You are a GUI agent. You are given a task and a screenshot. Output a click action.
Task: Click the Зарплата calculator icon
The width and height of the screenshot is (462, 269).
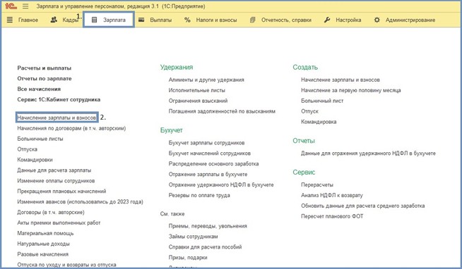pos(94,20)
